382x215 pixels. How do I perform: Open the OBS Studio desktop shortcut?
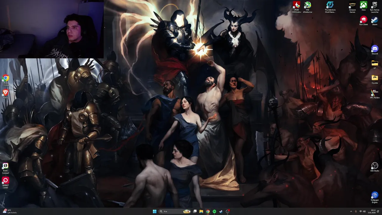click(375, 167)
